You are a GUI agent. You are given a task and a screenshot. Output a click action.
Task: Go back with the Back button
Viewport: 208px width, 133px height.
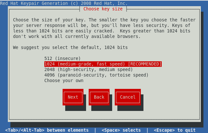click(99, 97)
